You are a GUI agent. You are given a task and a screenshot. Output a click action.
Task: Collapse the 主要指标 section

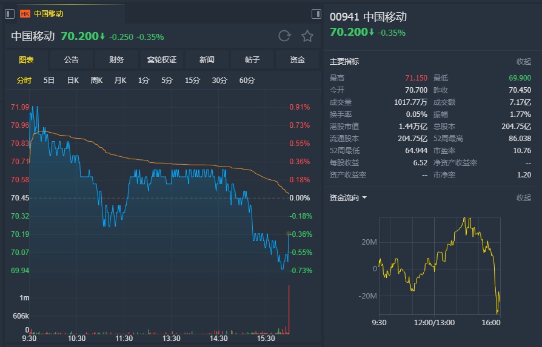click(x=523, y=61)
